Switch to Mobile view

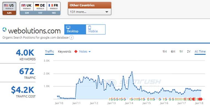[96, 29]
